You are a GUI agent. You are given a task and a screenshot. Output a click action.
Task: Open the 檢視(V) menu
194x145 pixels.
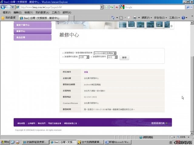click(28, 12)
